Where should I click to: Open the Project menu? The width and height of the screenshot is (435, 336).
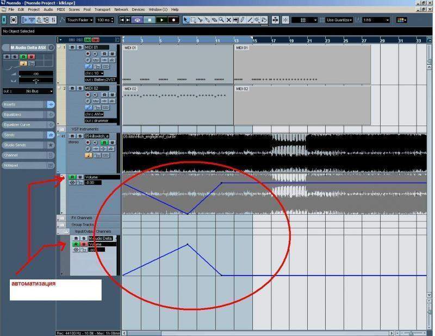34,9
